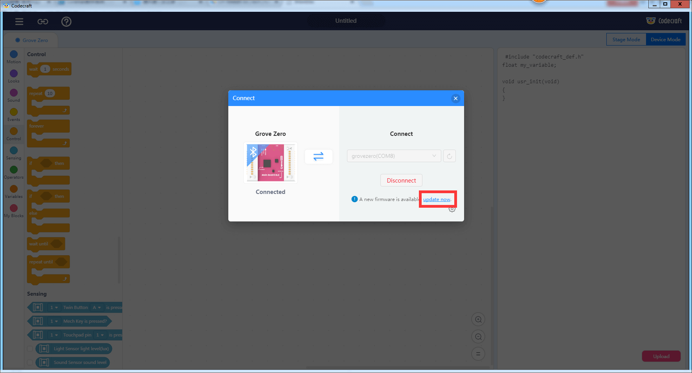Tick the Sound Sensor sound level checkbox
The image size is (692, 373).
click(x=30, y=362)
